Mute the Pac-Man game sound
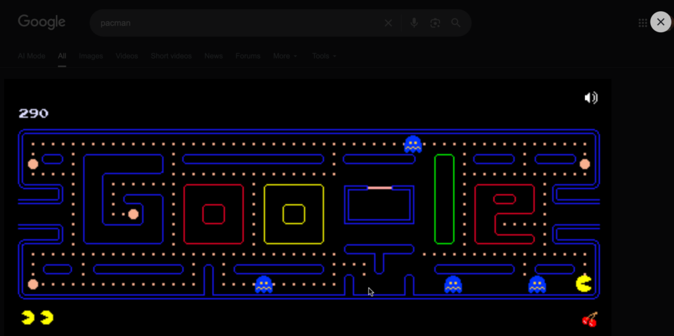Viewport: 674px width, 336px height. pyautogui.click(x=590, y=98)
